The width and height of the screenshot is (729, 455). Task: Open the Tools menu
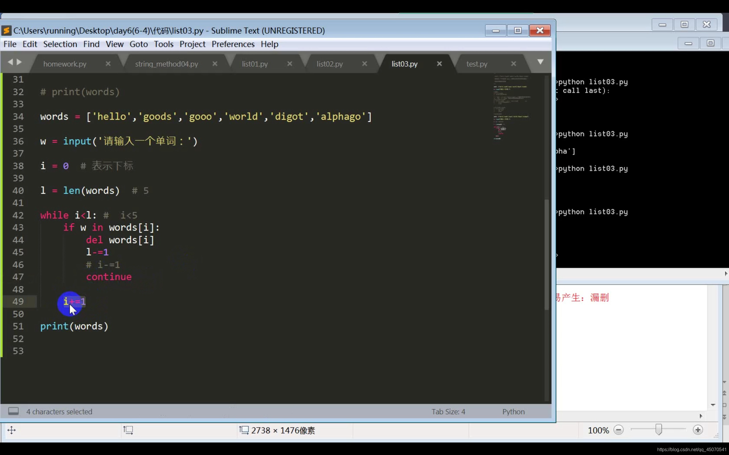coord(163,44)
